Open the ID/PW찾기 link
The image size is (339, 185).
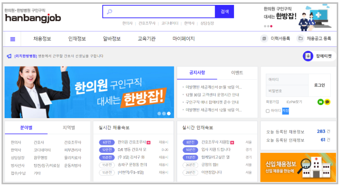294,102
